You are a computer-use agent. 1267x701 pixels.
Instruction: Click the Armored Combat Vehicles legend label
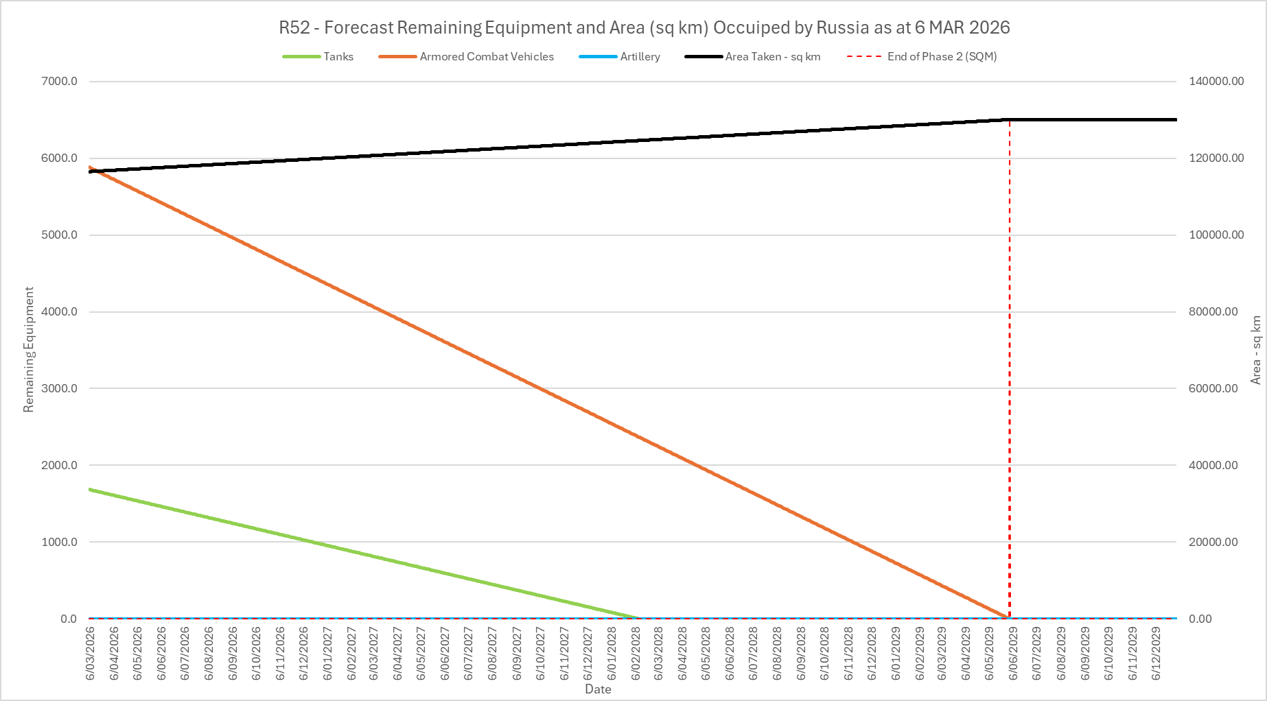click(487, 57)
